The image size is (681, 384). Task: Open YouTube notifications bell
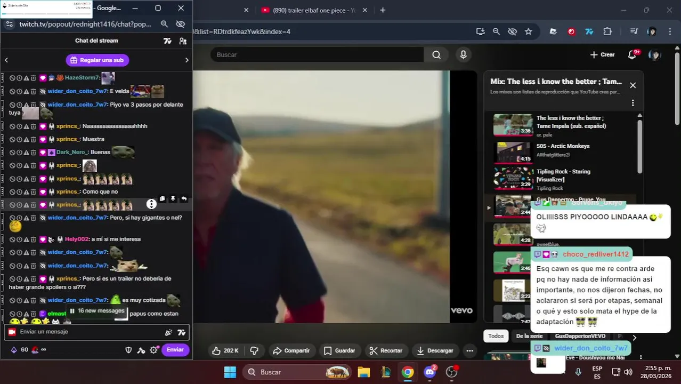(x=633, y=54)
